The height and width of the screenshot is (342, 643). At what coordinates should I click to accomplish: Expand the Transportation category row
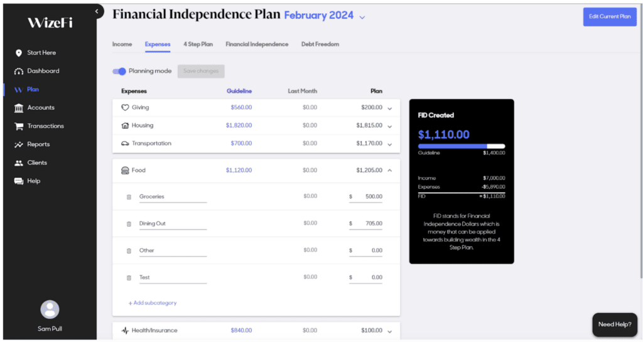(x=390, y=144)
